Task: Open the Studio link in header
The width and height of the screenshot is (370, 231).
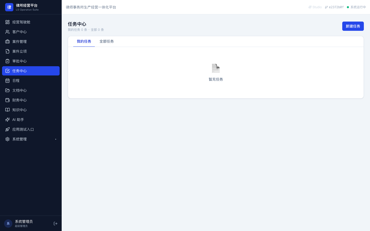Action: tap(315, 7)
